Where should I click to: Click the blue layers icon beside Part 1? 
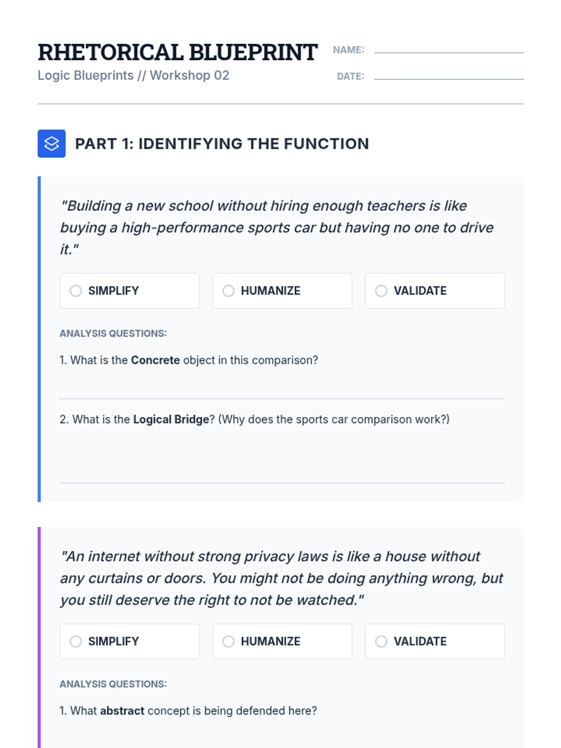point(51,144)
